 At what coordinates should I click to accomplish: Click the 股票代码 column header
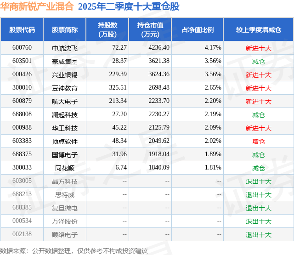(x=22, y=29)
